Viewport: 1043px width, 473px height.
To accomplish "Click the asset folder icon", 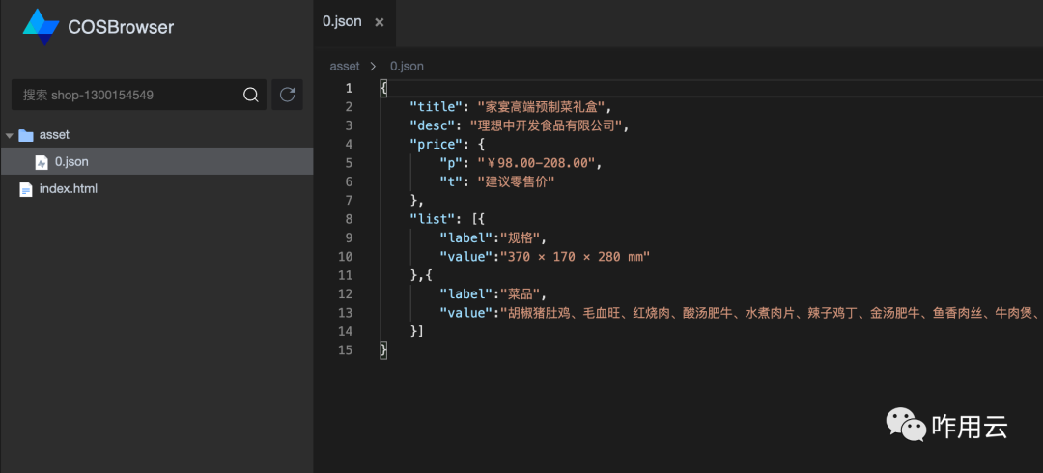I will [x=26, y=135].
